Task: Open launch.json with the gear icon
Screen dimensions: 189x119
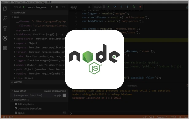Action: [57, 7]
